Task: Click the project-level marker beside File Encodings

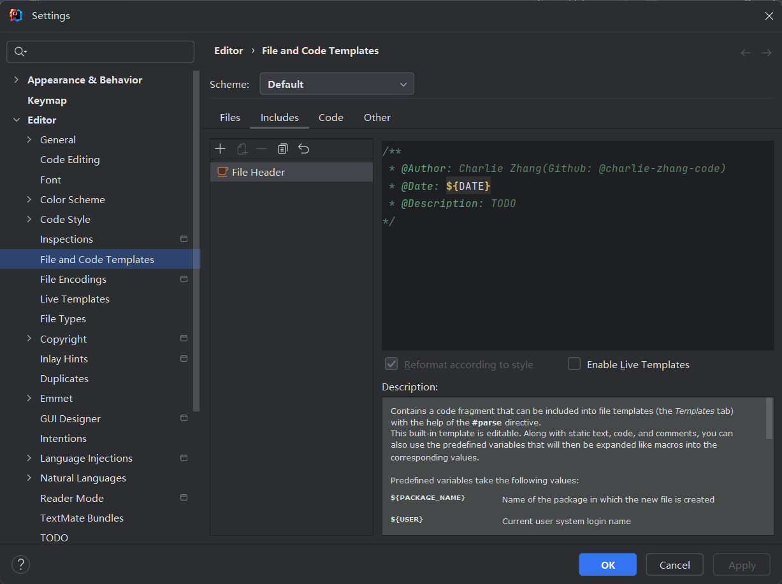Action: tap(184, 279)
